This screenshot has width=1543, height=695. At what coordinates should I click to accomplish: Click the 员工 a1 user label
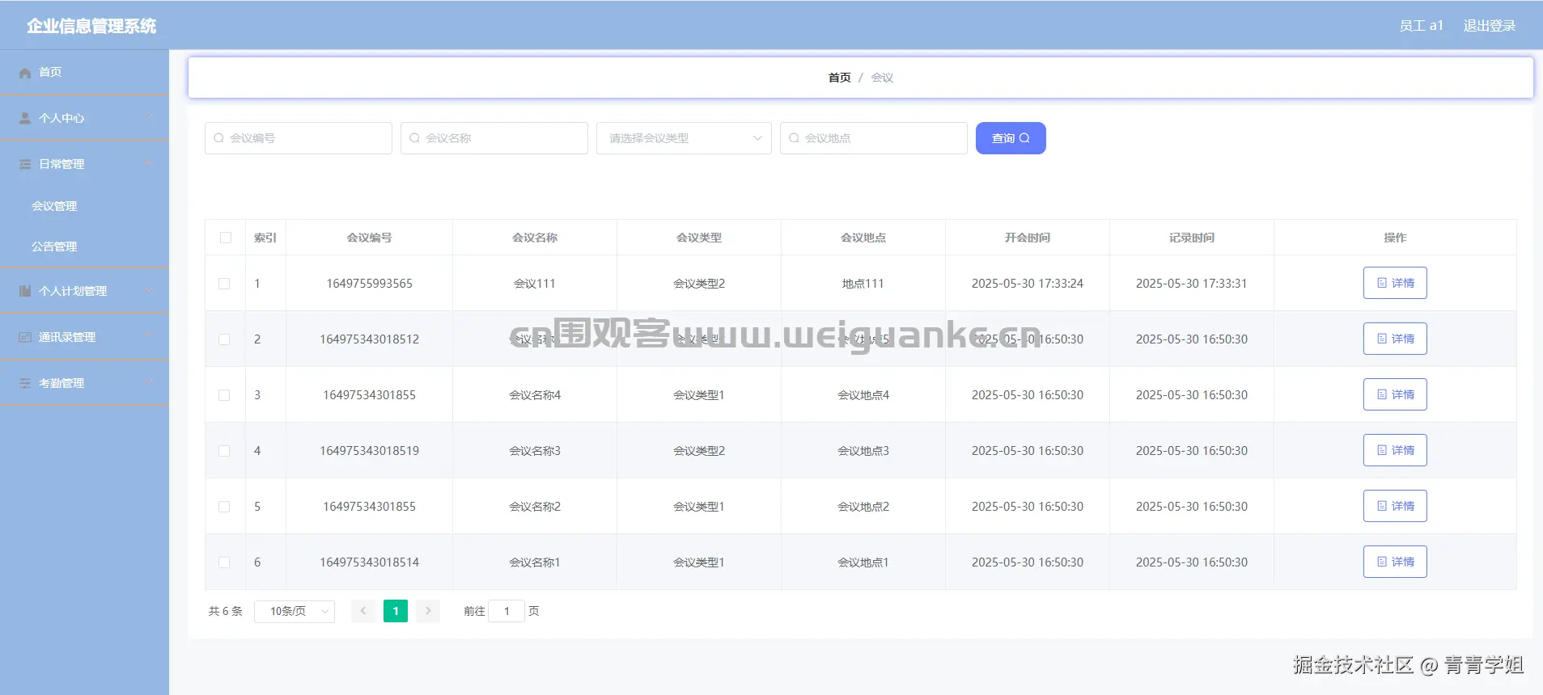click(1422, 26)
